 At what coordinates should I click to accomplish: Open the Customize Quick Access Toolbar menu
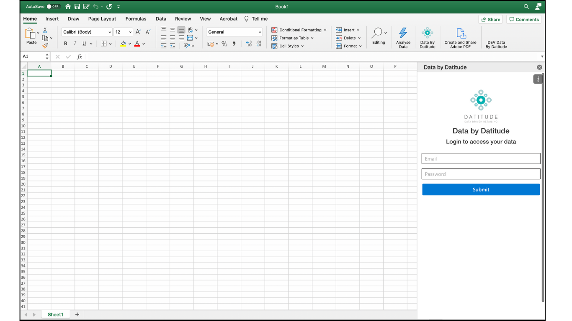[119, 7]
